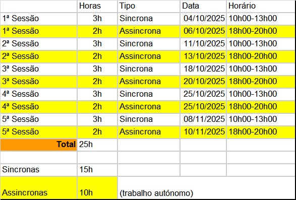296x200 pixels.
Task: Click the date cell 18/10/2025
Action: click(x=203, y=69)
